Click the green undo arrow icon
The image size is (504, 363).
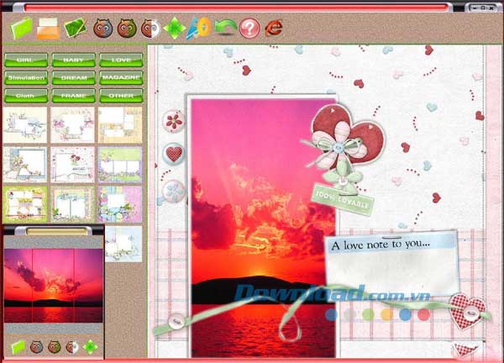coord(224,28)
